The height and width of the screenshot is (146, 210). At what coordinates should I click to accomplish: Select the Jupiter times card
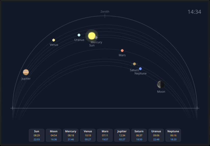(122, 135)
